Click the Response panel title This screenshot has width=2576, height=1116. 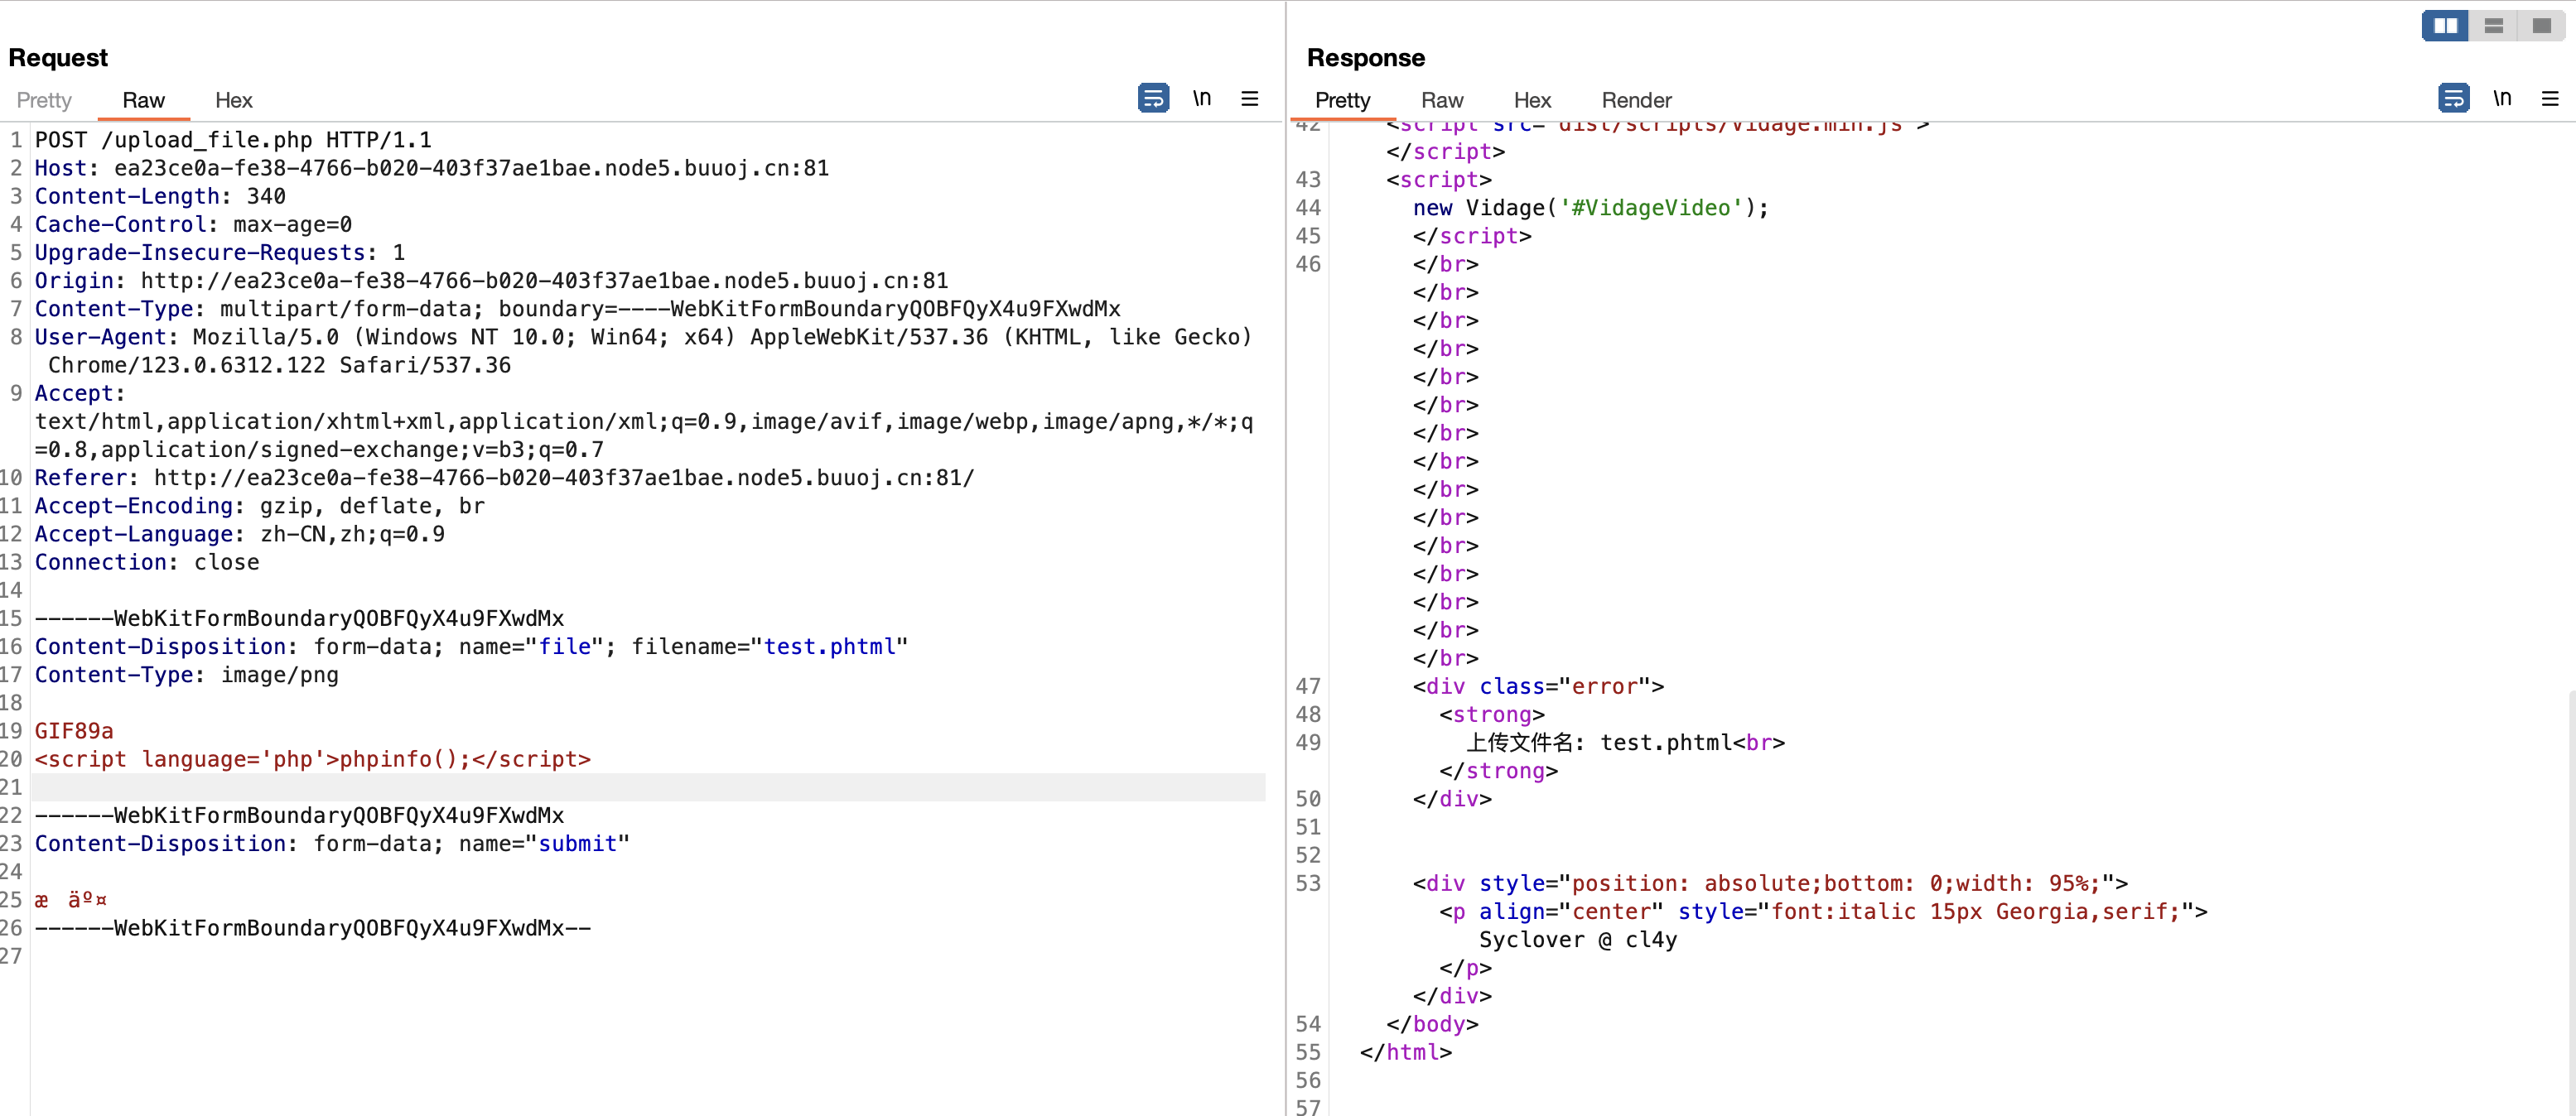tap(1365, 58)
